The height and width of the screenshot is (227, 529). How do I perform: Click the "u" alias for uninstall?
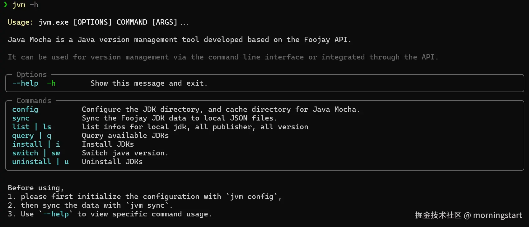point(67,162)
